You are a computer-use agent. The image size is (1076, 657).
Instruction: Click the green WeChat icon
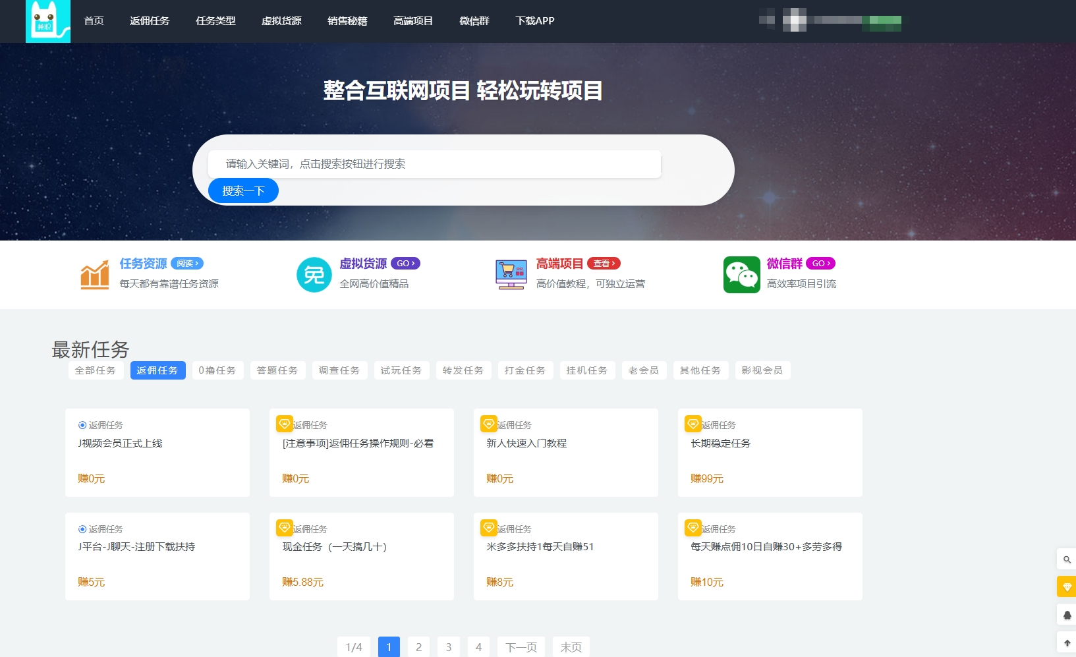741,275
